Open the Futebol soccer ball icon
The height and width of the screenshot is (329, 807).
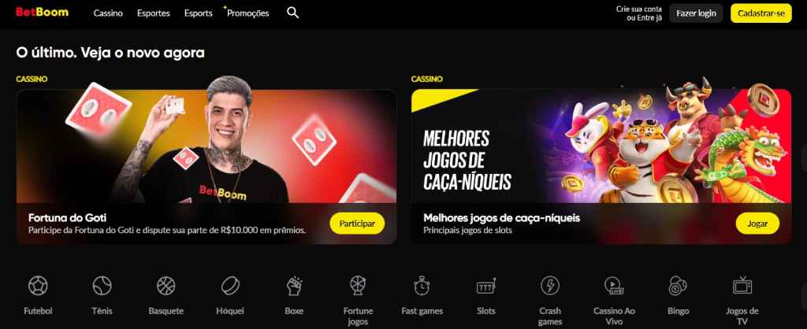tap(38, 286)
